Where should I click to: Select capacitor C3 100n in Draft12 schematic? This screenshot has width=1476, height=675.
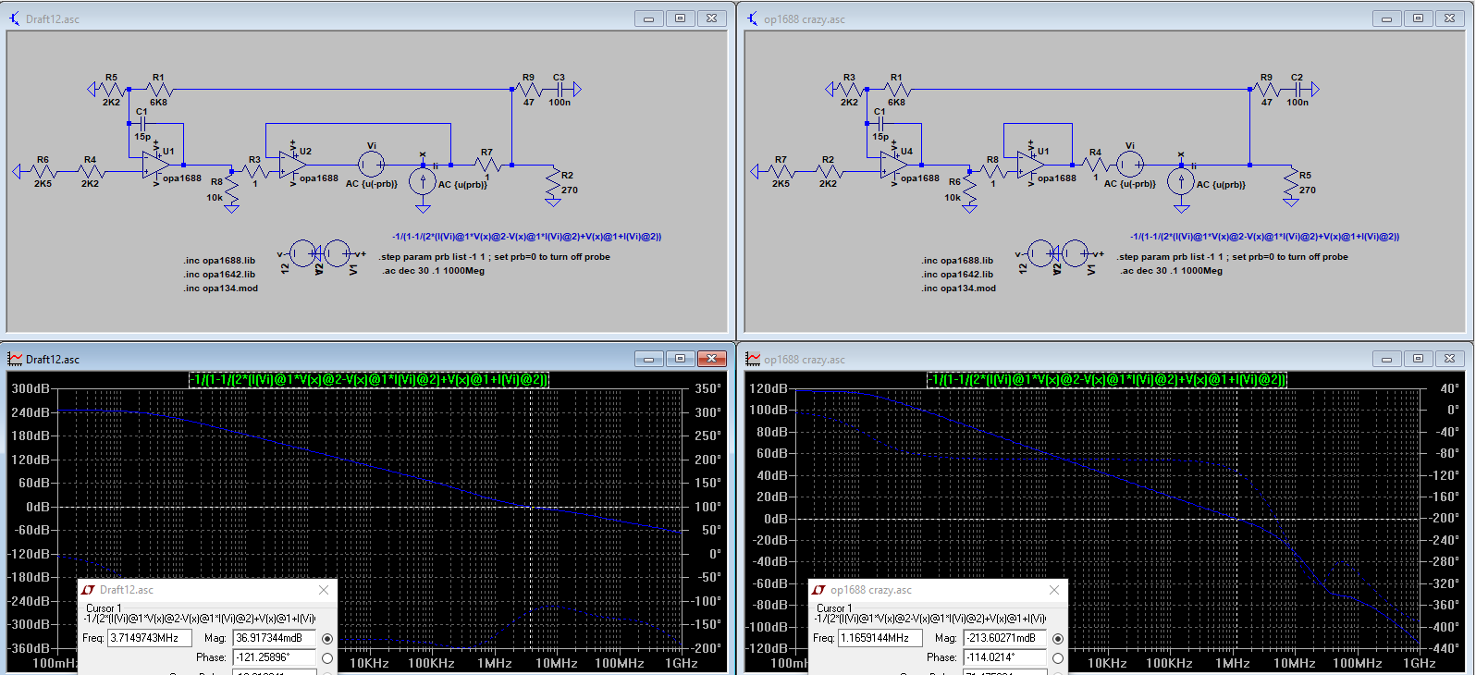tap(560, 90)
